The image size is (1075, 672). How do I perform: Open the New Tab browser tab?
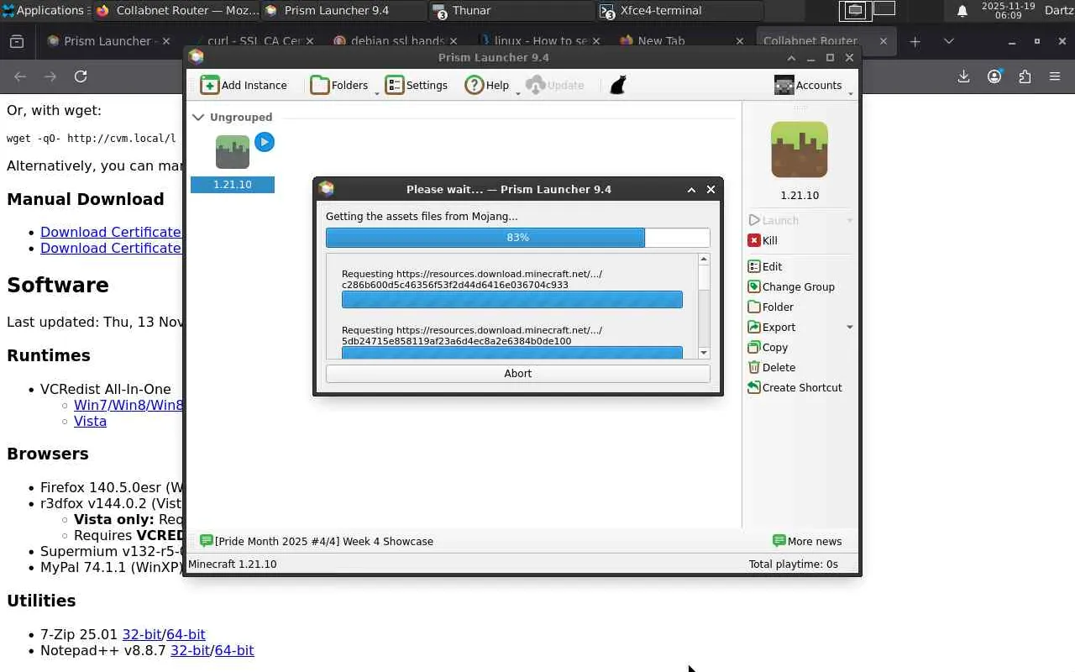point(680,41)
